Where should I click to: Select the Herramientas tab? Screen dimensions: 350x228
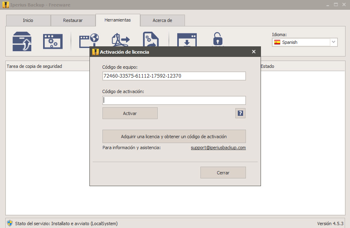coord(118,20)
